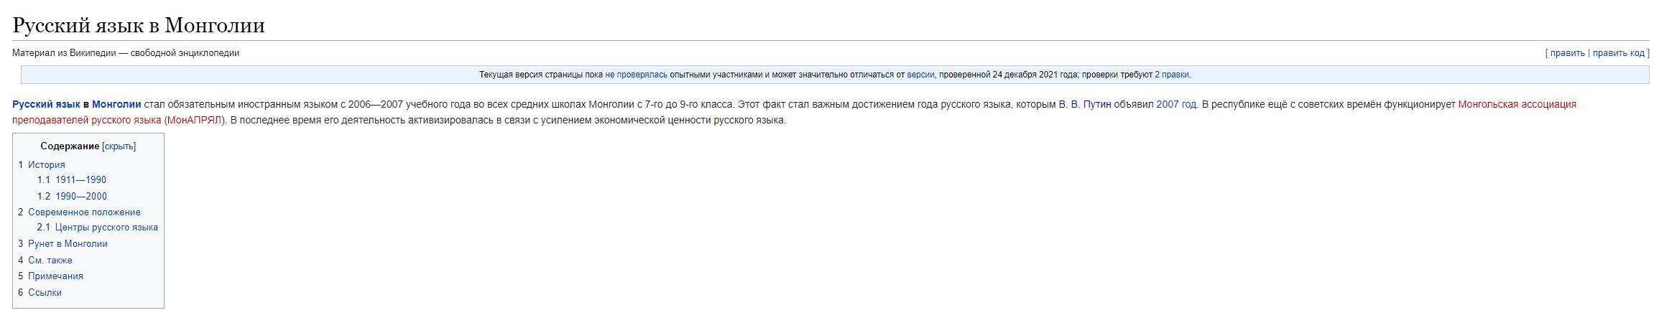The height and width of the screenshot is (323, 1654).
Task: Open the 'версии' link in the review notice
Action: pyautogui.click(x=920, y=75)
